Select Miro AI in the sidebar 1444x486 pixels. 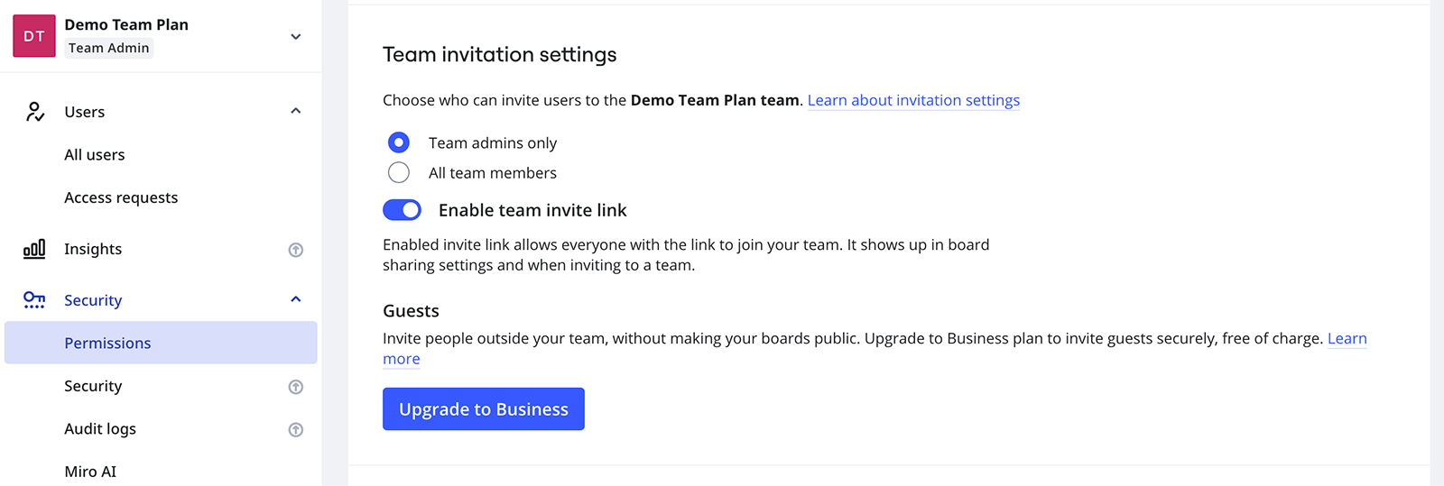[x=90, y=472]
